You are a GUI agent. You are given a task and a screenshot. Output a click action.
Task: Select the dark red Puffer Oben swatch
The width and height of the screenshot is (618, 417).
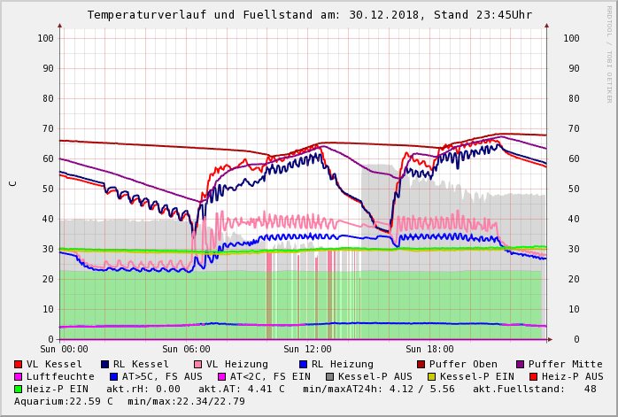click(x=421, y=364)
